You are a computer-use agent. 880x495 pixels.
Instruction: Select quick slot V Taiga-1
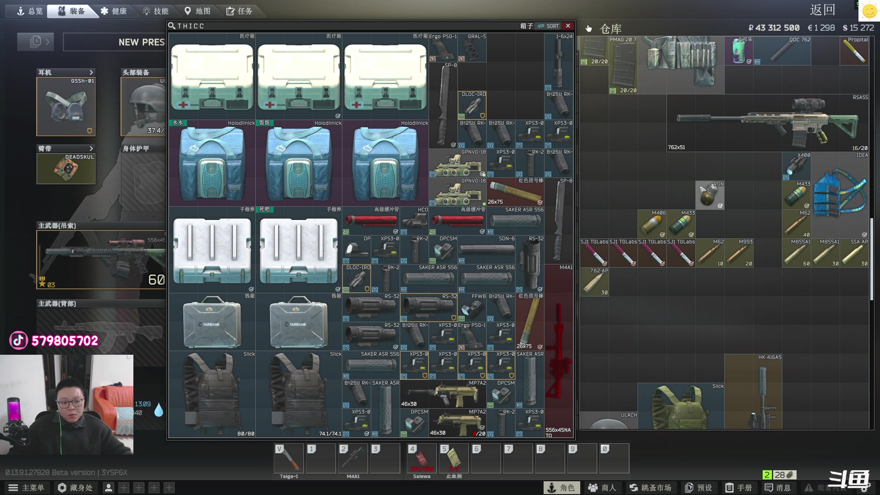pos(289,458)
